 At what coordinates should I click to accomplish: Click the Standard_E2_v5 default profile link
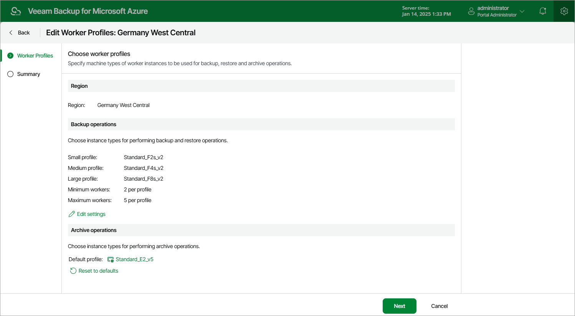click(x=135, y=259)
